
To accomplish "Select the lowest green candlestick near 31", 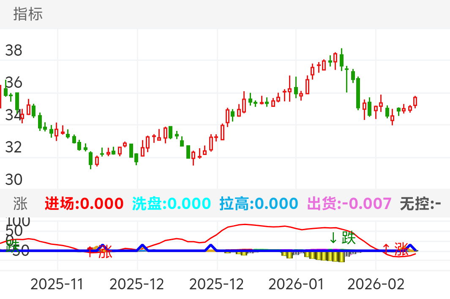I will [x=90, y=159].
